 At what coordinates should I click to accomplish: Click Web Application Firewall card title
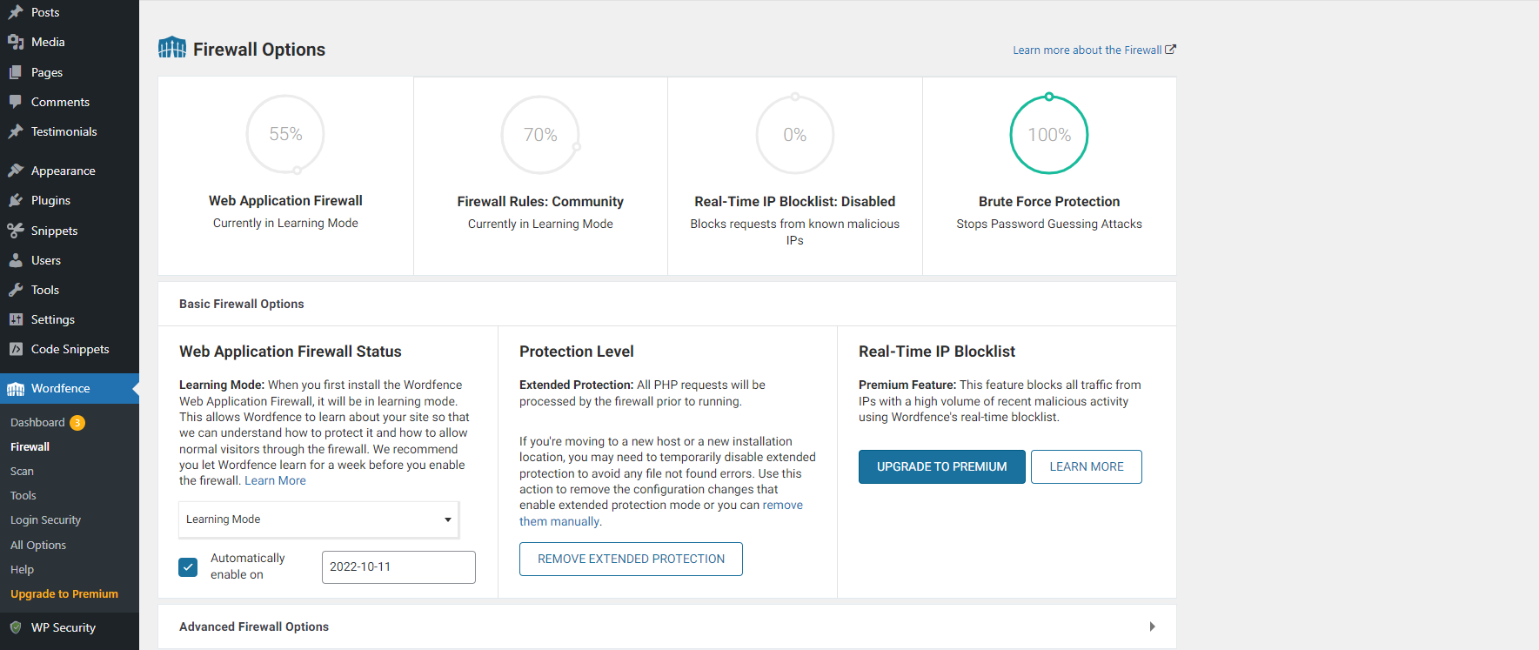pyautogui.click(x=285, y=200)
